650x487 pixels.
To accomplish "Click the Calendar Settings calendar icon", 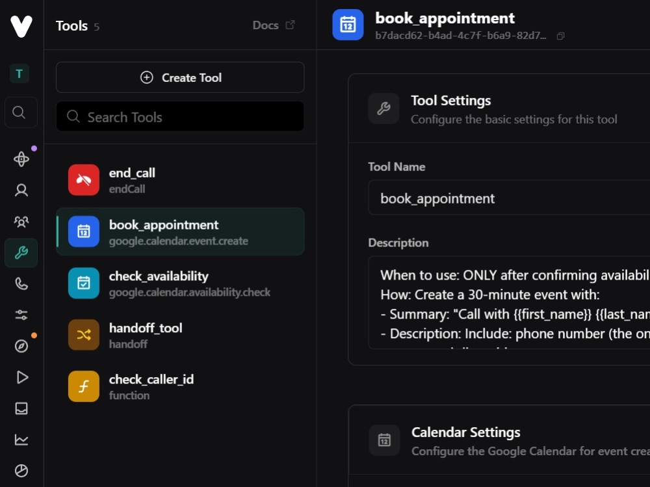I will tap(384, 440).
